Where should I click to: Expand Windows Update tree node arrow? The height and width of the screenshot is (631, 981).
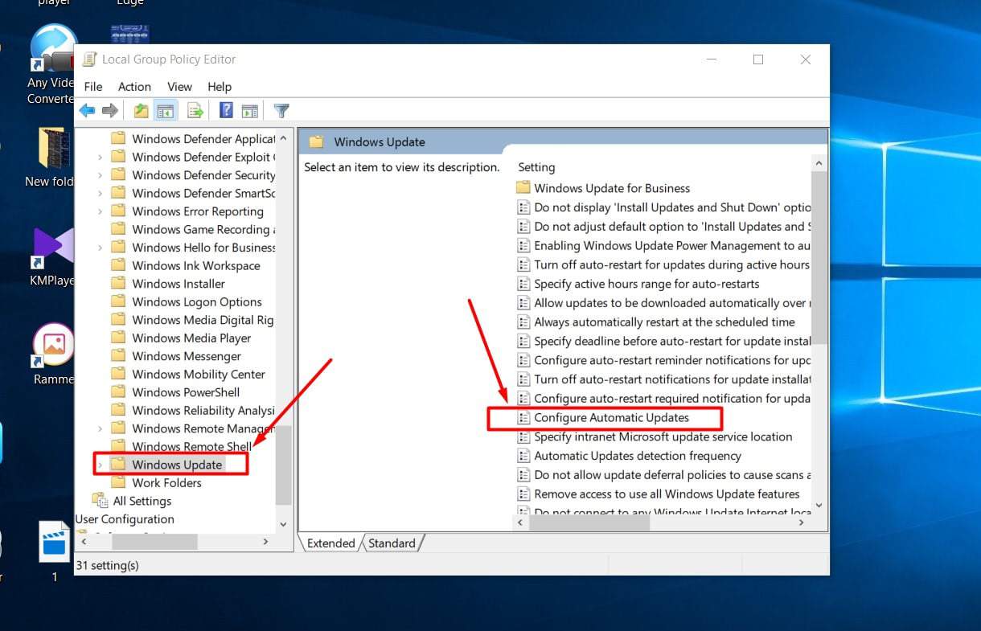[100, 465]
